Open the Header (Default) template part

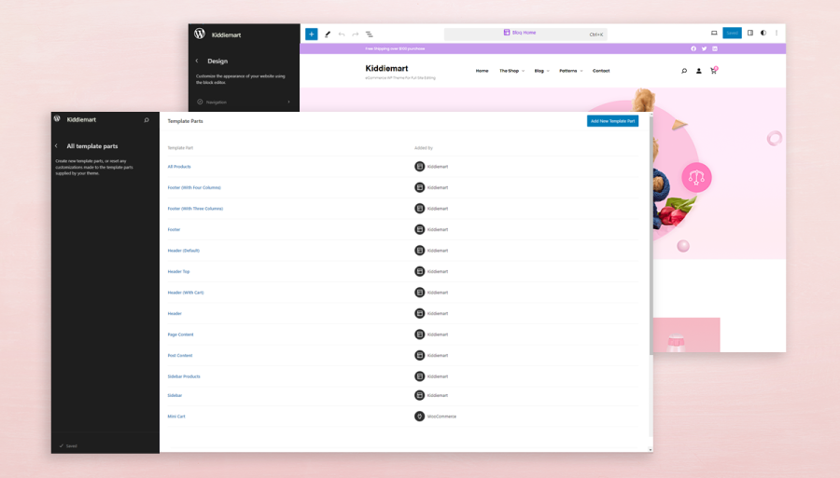click(x=183, y=251)
